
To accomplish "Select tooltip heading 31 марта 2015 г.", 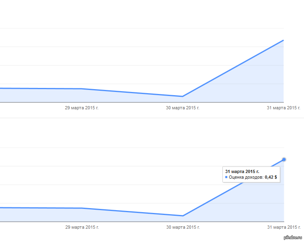I will [242, 171].
